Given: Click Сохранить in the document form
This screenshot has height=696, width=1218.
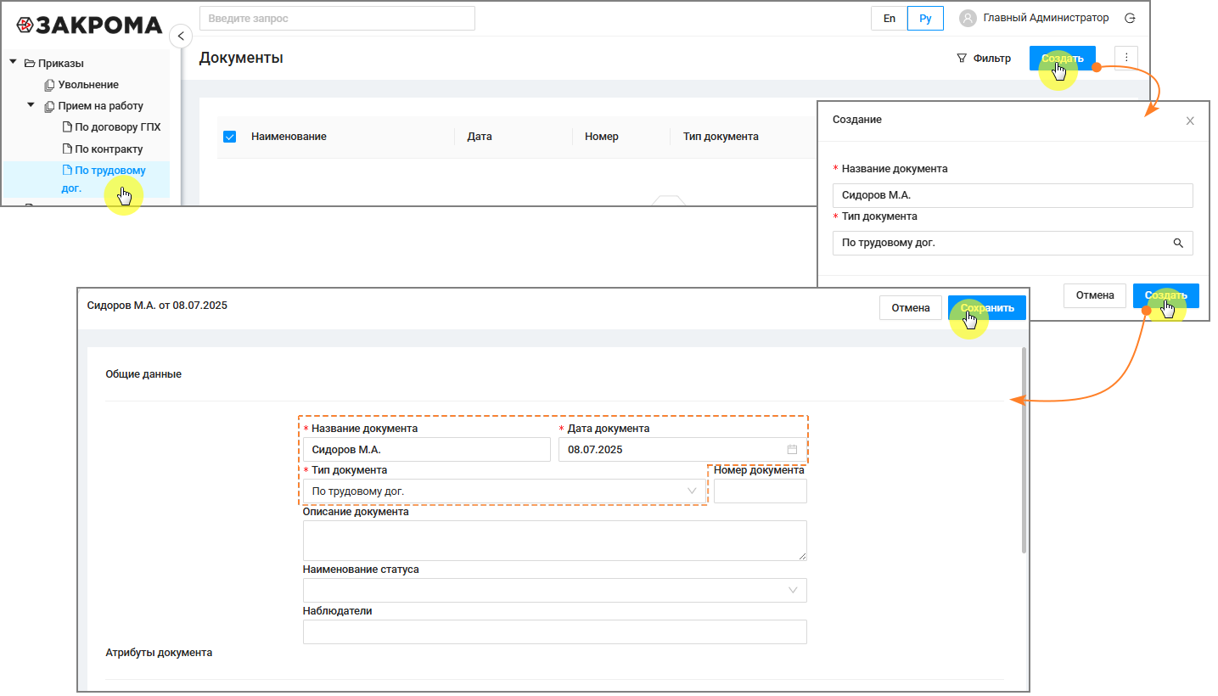Looking at the screenshot, I should coord(987,308).
